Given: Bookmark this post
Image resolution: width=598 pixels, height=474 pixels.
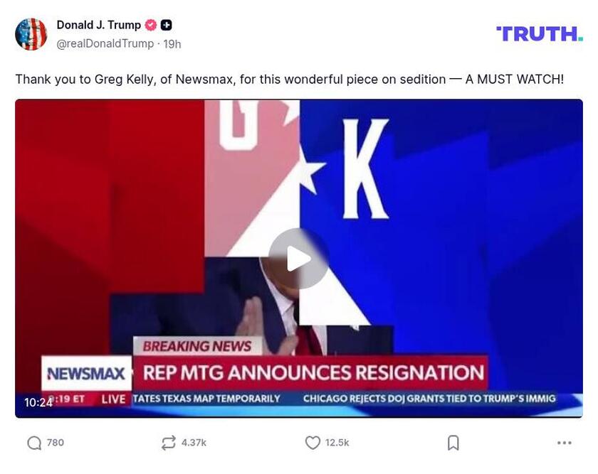Looking at the screenshot, I should pyautogui.click(x=453, y=443).
